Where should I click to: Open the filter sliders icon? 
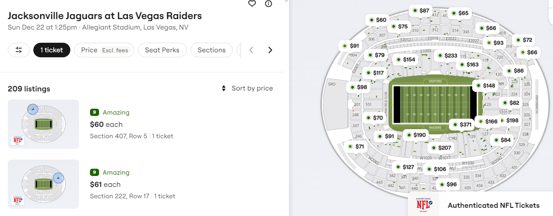click(x=19, y=50)
